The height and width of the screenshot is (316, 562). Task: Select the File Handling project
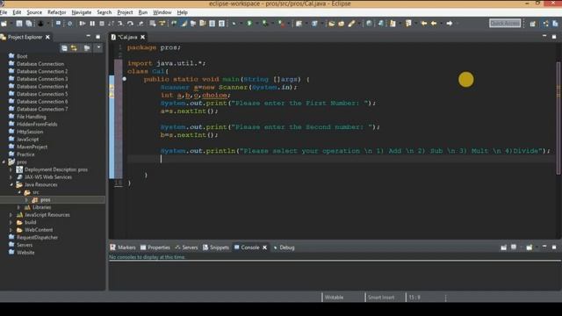click(x=32, y=117)
